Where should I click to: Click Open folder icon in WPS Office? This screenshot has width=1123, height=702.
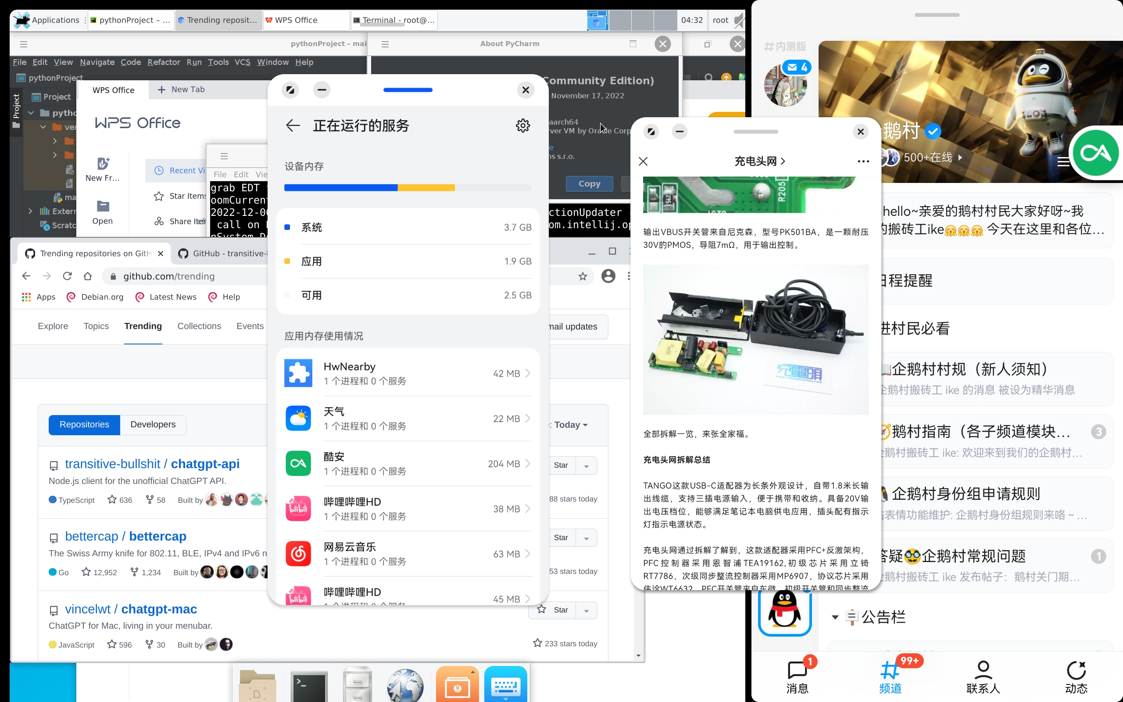click(x=103, y=212)
